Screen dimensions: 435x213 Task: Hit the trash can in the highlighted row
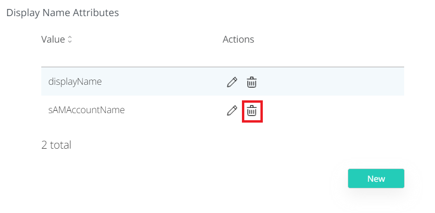click(x=252, y=82)
